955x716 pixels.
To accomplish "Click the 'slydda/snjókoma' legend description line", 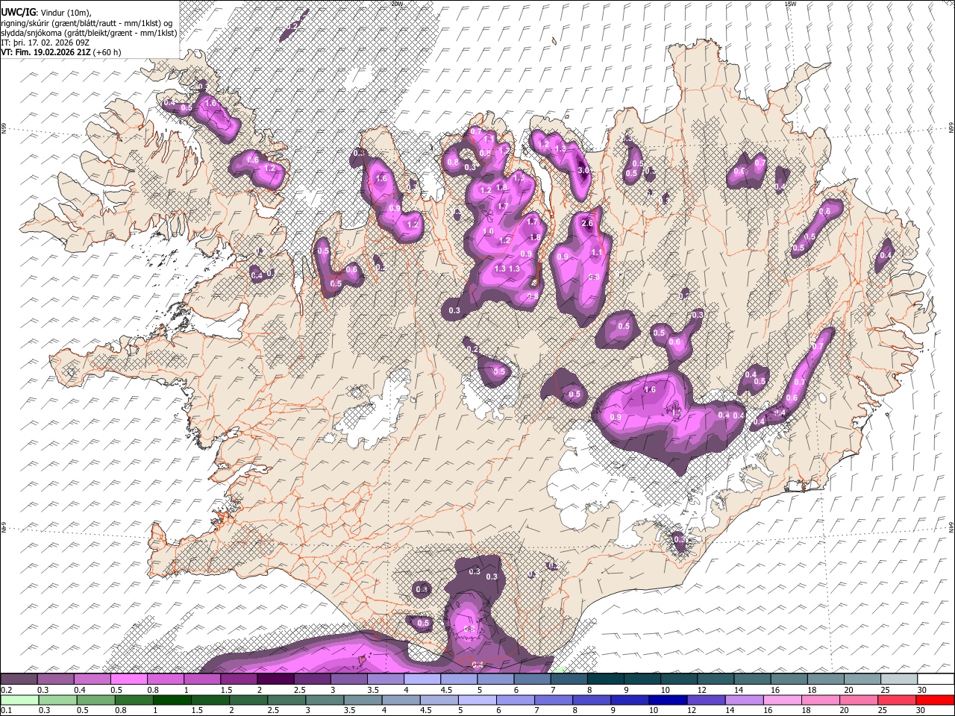I will (x=89, y=33).
